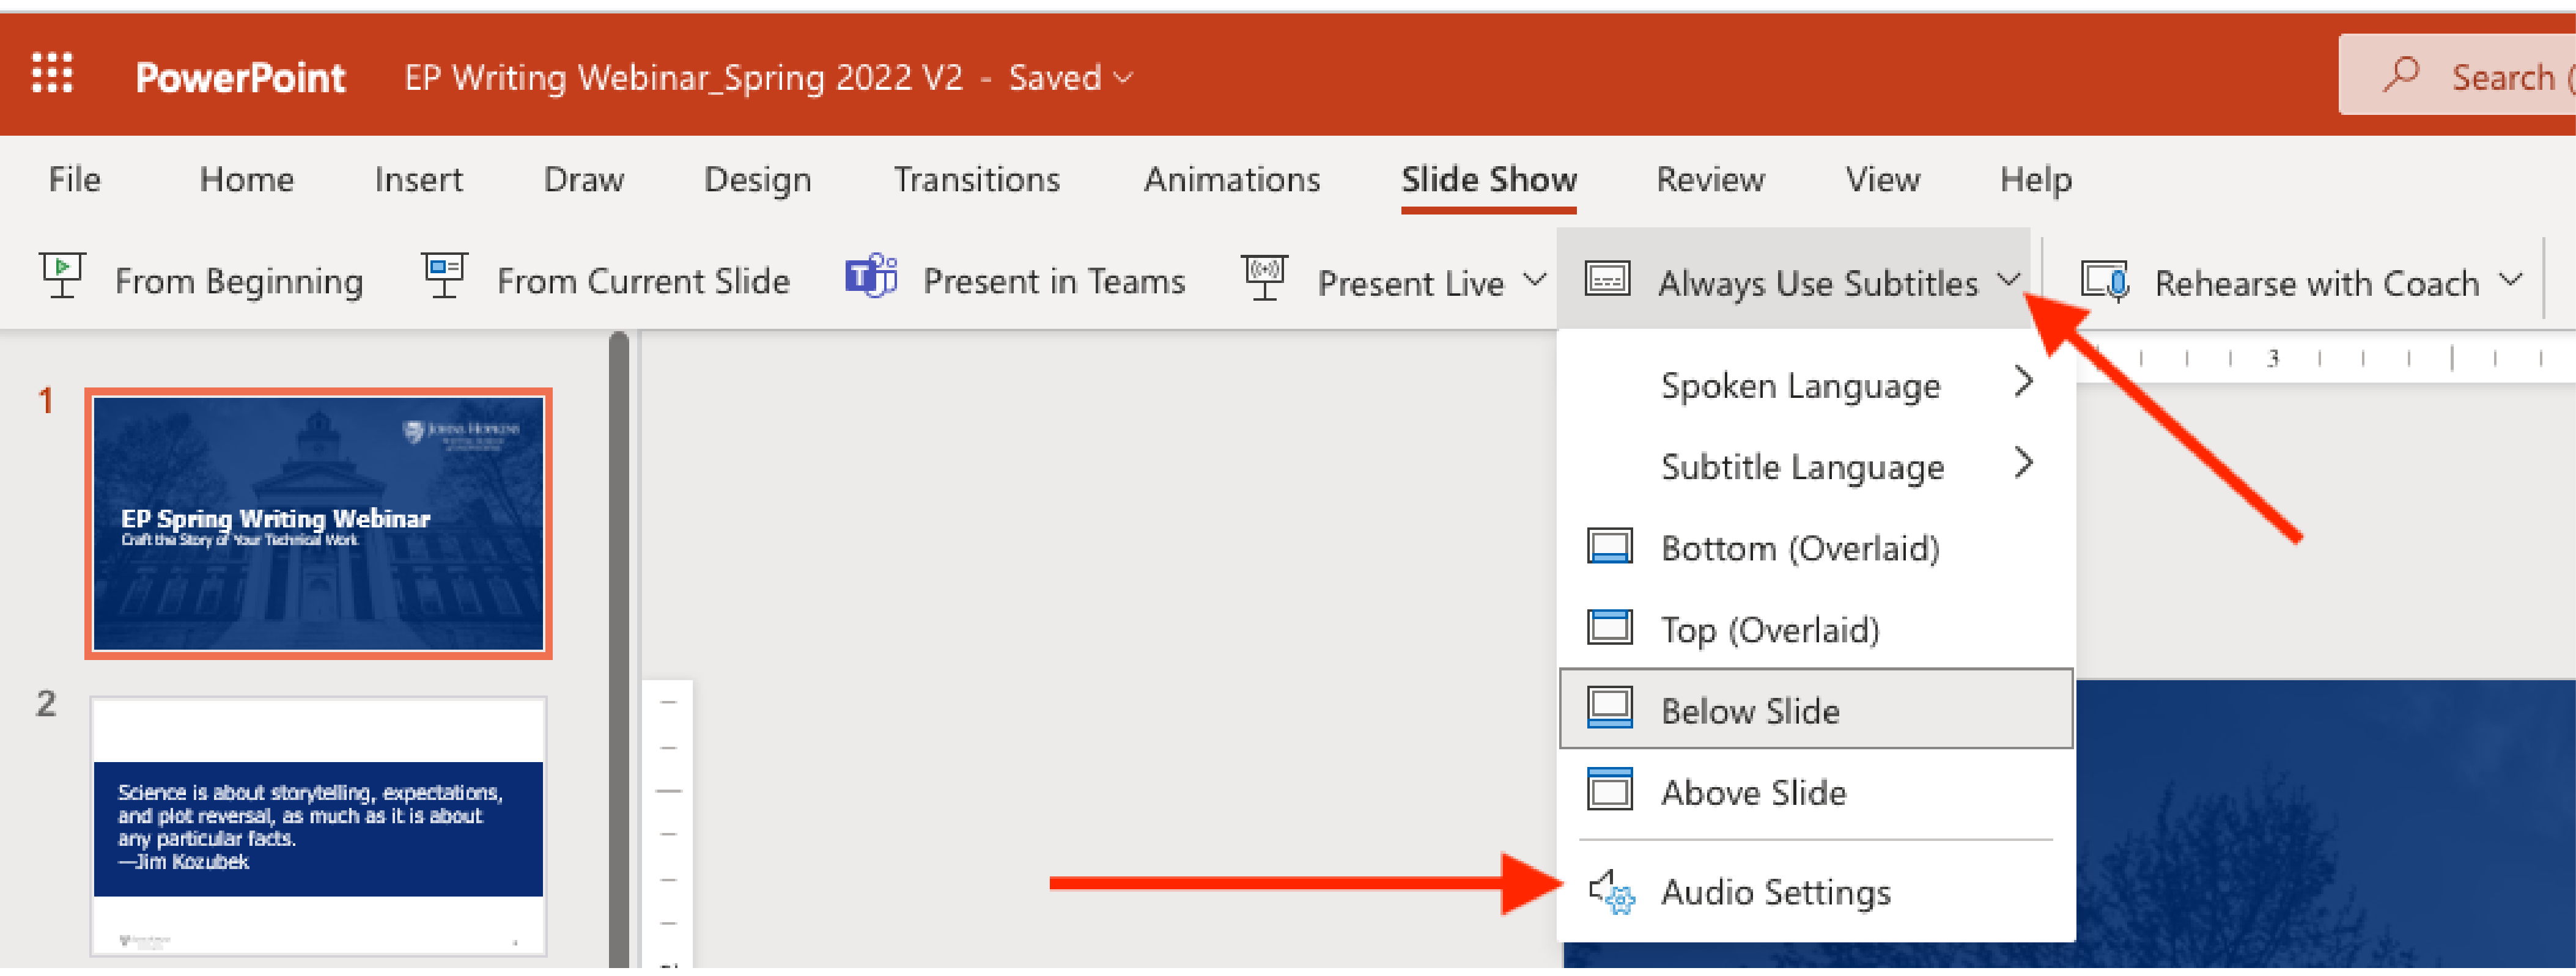Click the file name EP Writing Webinar_Spring 2022 V2
2576x976 pixels.
click(683, 77)
